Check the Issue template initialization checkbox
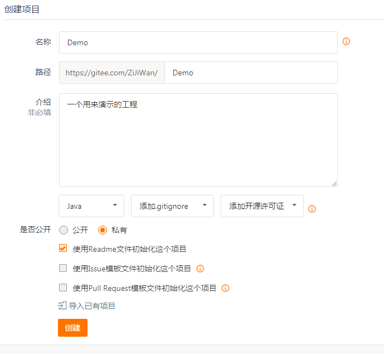 pos(63,268)
